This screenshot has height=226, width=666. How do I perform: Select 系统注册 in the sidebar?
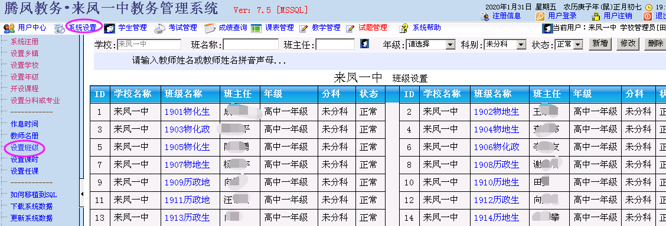(x=24, y=41)
